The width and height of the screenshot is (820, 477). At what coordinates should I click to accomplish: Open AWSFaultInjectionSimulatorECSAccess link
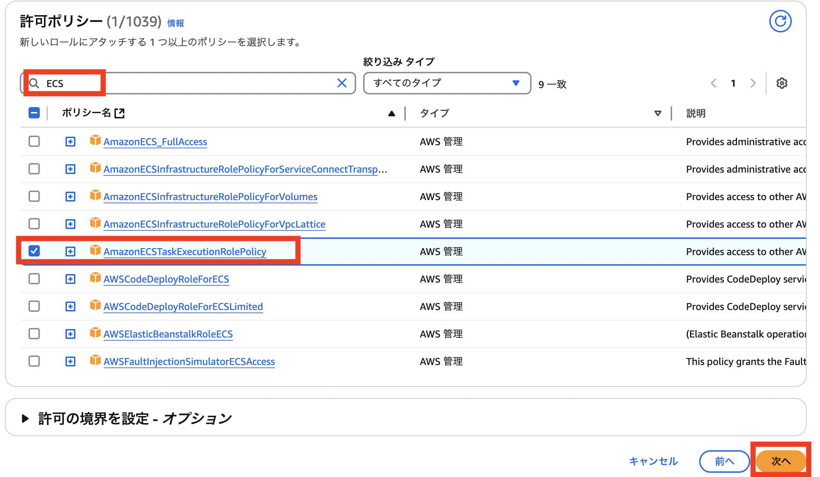pyautogui.click(x=189, y=361)
